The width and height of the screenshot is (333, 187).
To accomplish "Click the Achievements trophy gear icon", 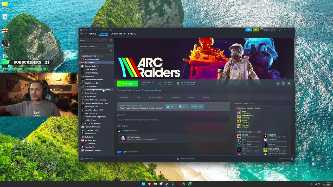I will pyautogui.click(x=178, y=83).
